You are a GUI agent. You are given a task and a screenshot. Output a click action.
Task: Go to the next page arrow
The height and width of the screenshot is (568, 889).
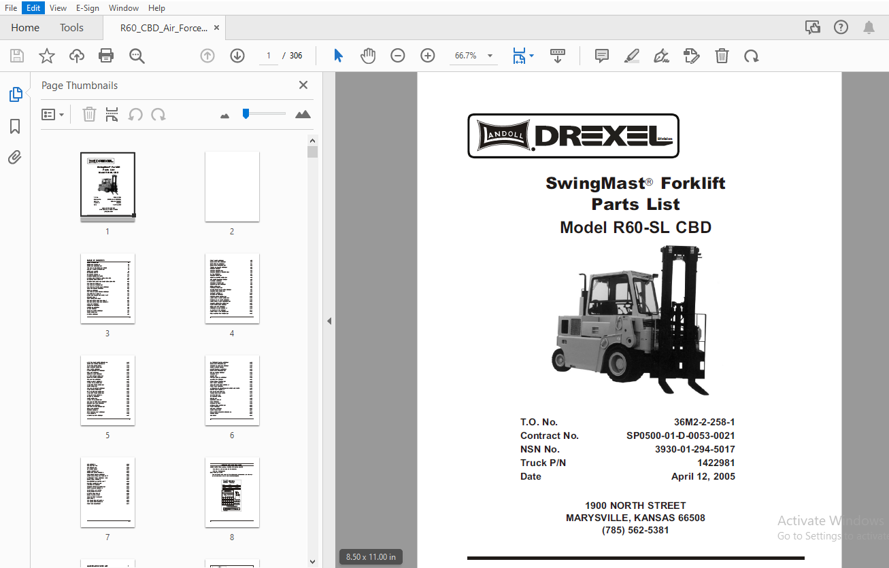tap(237, 56)
